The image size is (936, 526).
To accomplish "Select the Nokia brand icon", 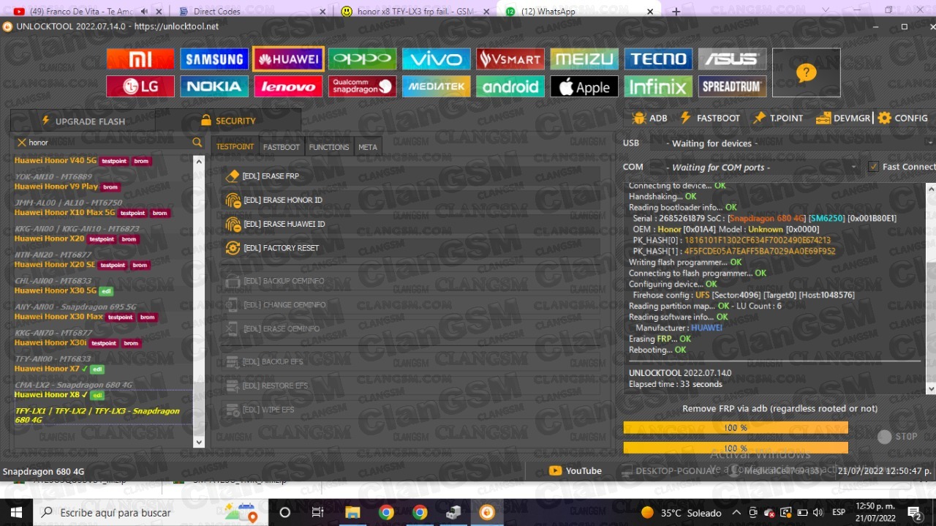I will point(214,86).
